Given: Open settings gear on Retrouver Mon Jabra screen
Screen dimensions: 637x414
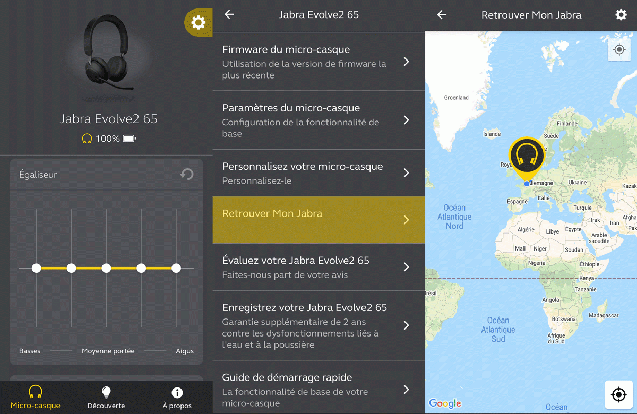Looking at the screenshot, I should coord(621,15).
